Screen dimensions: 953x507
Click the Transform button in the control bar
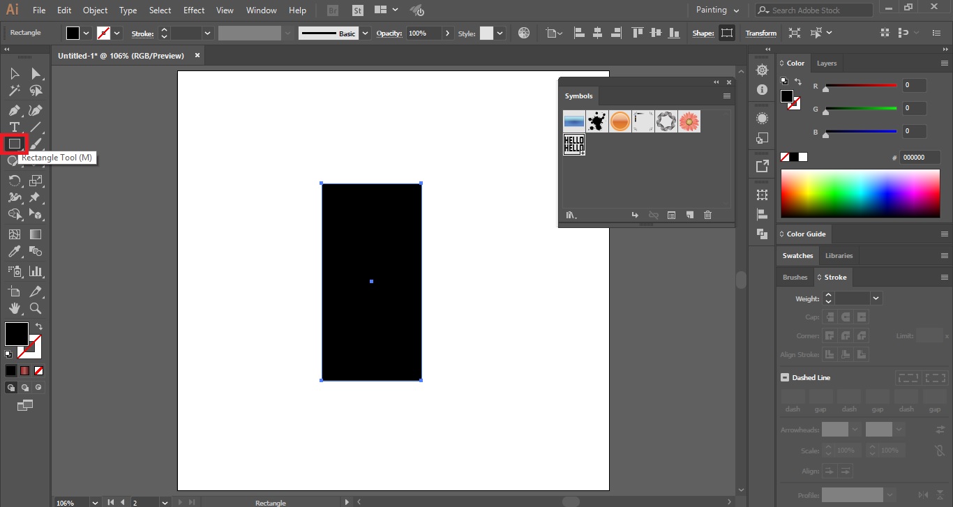click(760, 33)
